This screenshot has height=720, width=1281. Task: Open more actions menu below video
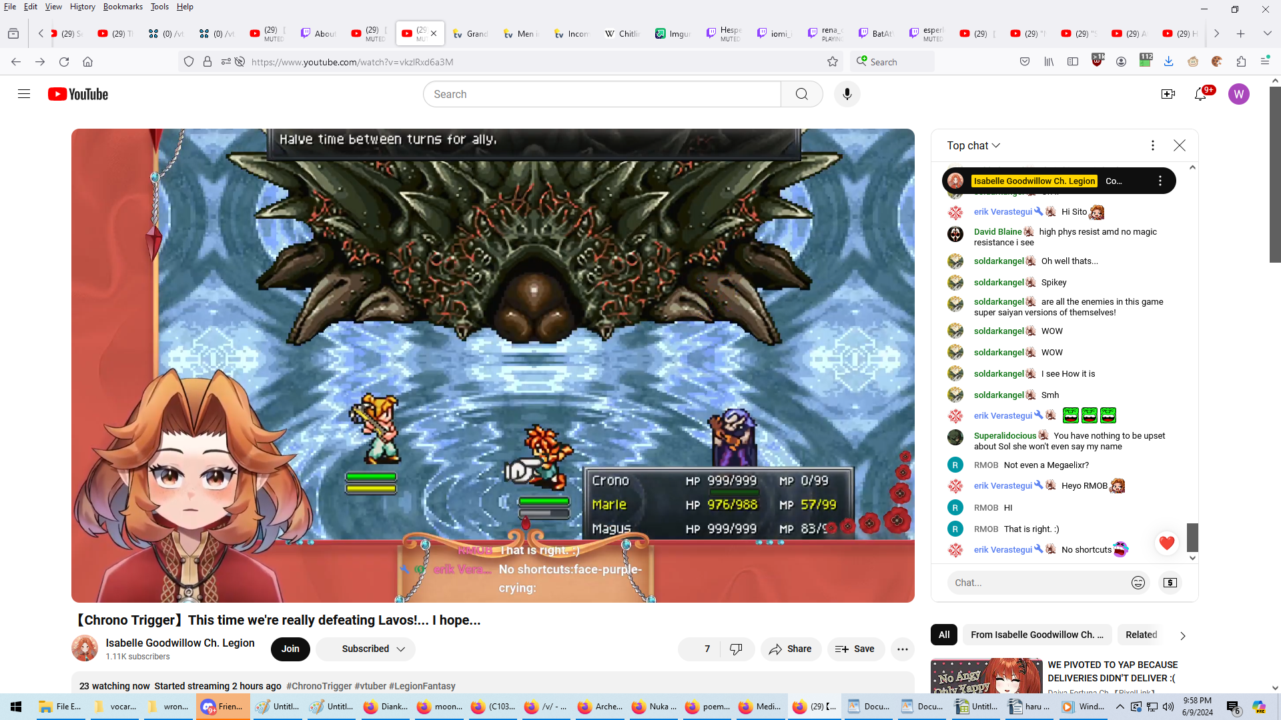point(902,649)
